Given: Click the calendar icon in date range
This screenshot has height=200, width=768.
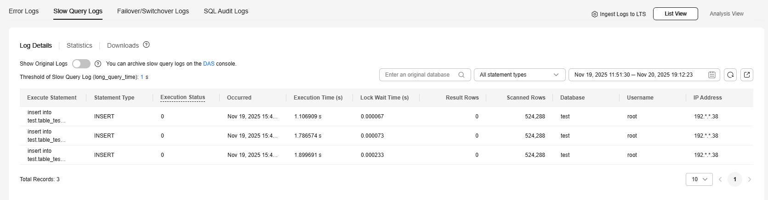Looking at the screenshot, I should pos(712,75).
